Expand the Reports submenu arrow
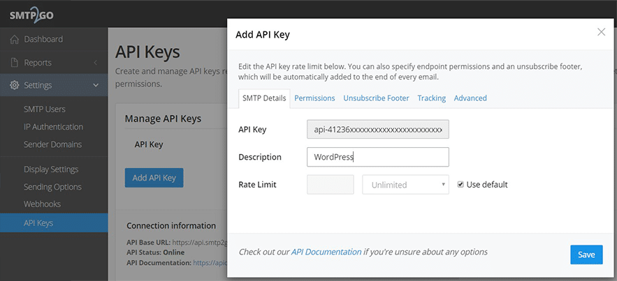The image size is (617, 281). point(96,62)
